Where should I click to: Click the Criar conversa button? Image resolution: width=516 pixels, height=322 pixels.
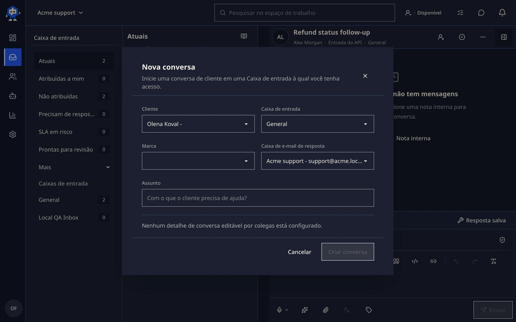pyautogui.click(x=348, y=252)
